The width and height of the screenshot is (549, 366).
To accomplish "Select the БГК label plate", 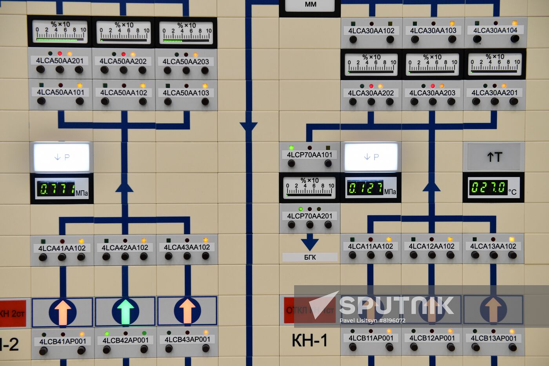I will [x=310, y=257].
